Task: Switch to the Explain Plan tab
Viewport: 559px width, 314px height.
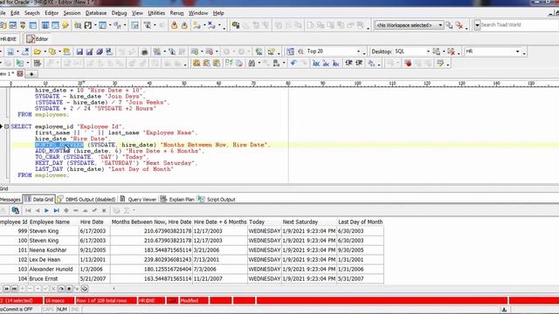Action: [x=177, y=200]
